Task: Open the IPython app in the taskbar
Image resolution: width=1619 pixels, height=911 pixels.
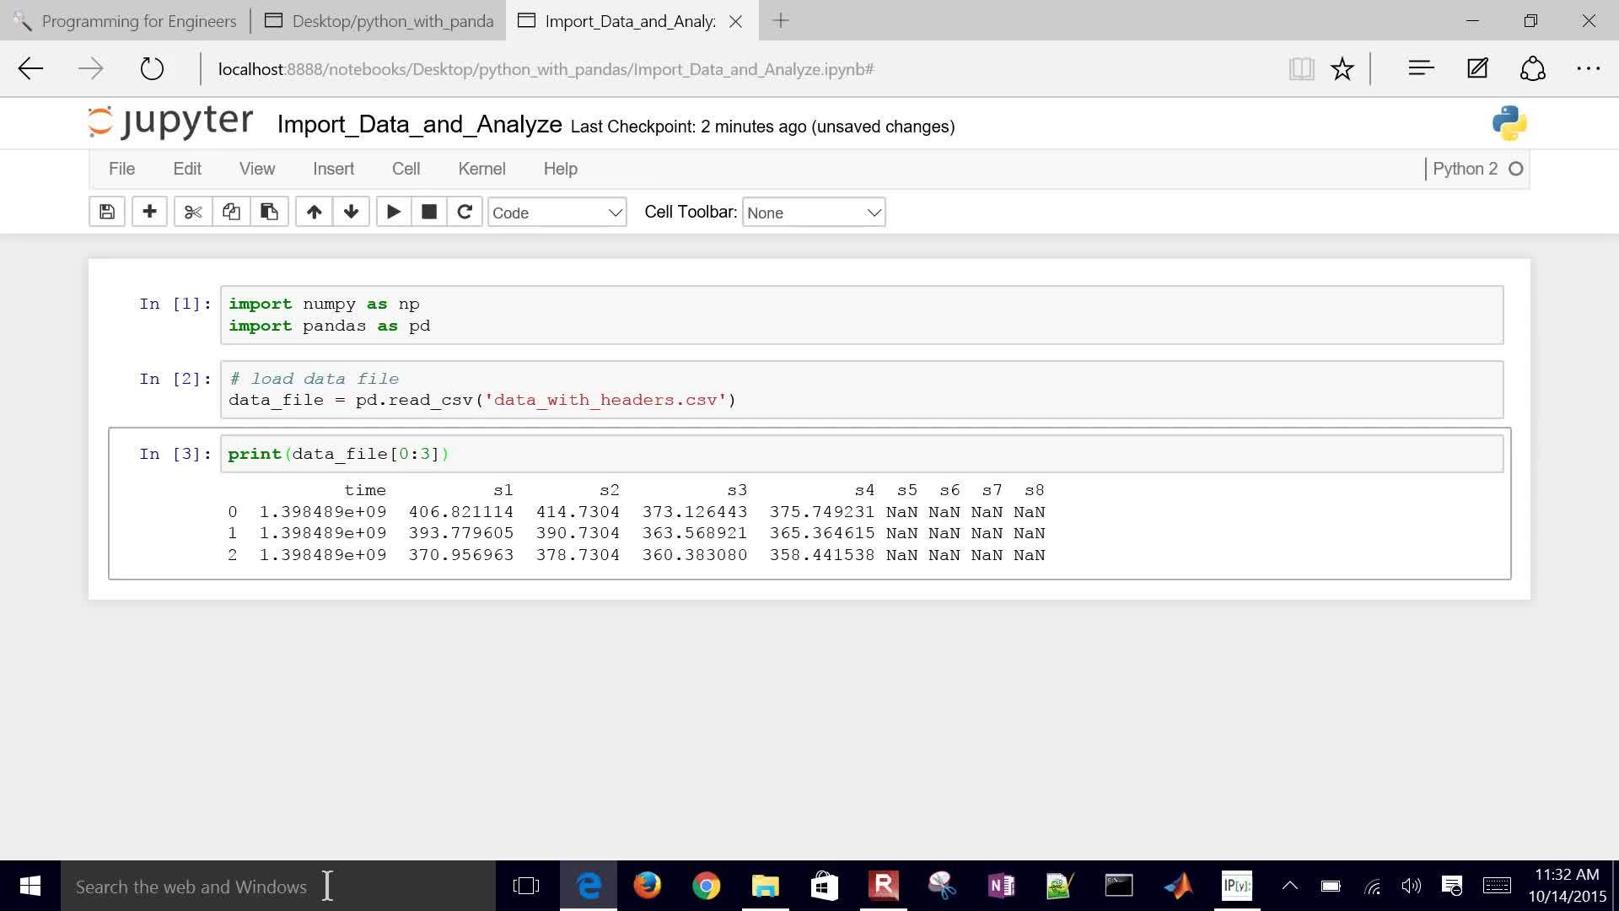Action: [1237, 886]
